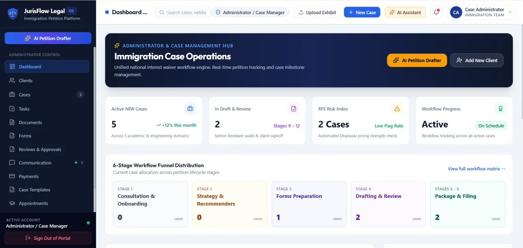Screen dimensions: 523x248
Task: Select the Stage 2 Strategy & Recommenders card
Action: point(230,204)
